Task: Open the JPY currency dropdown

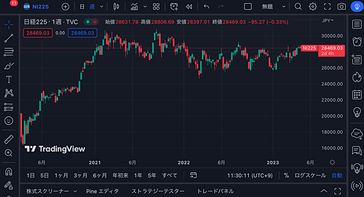Action: (x=328, y=21)
